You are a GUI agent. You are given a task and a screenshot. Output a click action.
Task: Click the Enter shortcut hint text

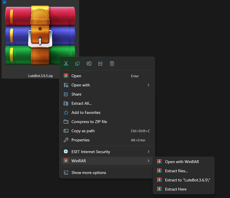(135, 76)
